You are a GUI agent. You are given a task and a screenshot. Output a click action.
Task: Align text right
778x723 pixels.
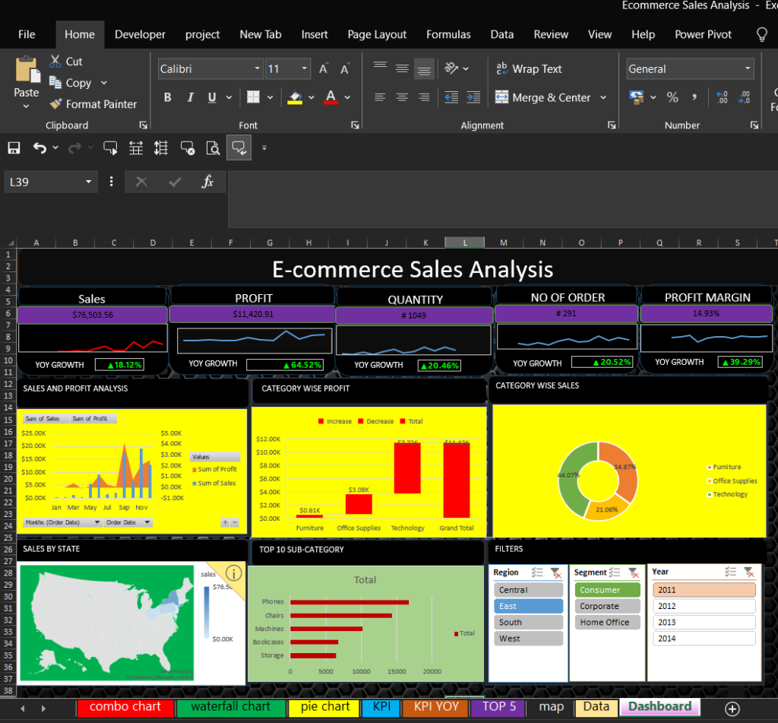coord(424,97)
